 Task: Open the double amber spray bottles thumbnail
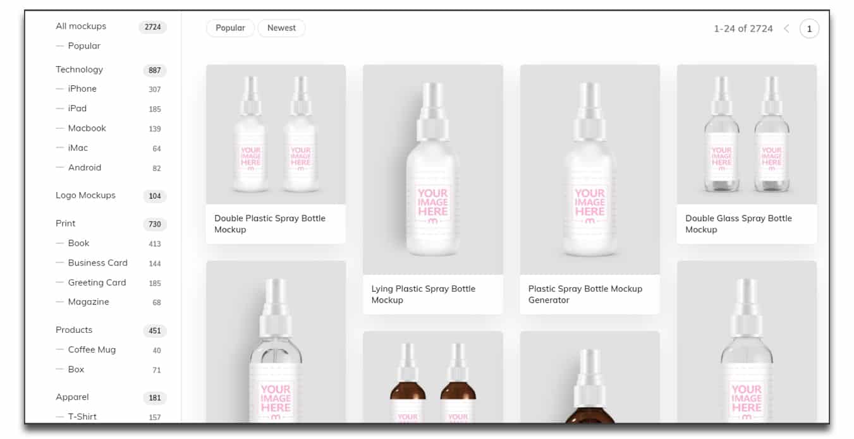(432, 376)
